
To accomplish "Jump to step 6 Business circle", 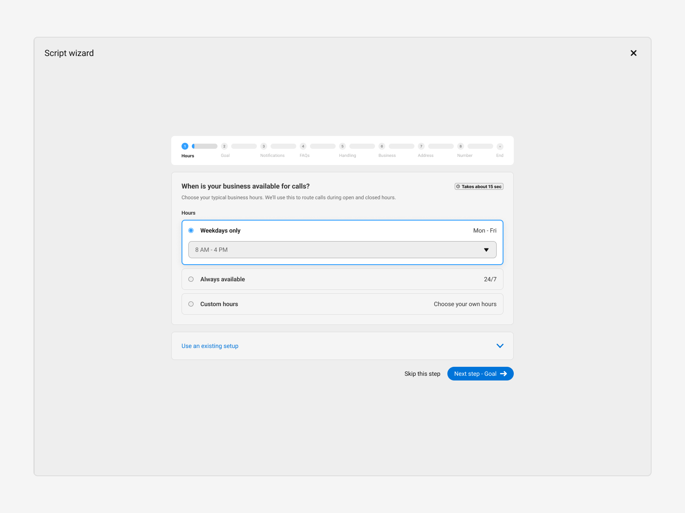I will (382, 146).
